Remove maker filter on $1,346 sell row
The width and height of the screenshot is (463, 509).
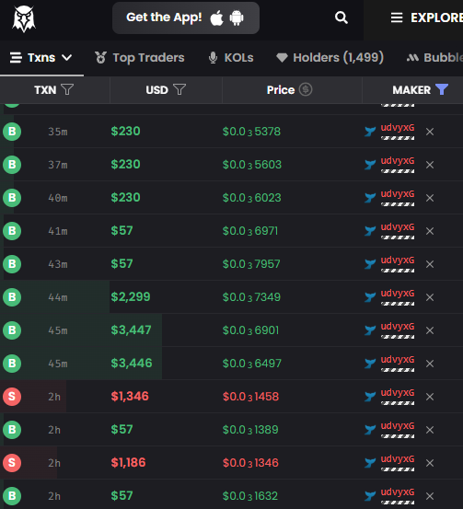430,397
